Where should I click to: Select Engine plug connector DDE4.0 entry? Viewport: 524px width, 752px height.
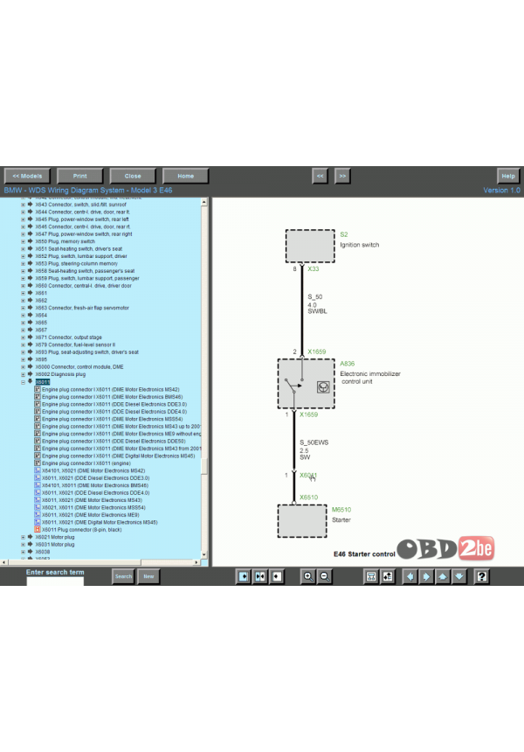(114, 412)
